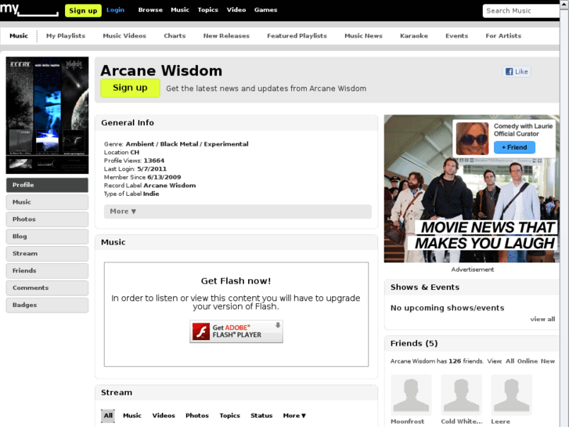Click Comedy with Laurie curator photo
The height and width of the screenshot is (427, 569).
(472, 139)
